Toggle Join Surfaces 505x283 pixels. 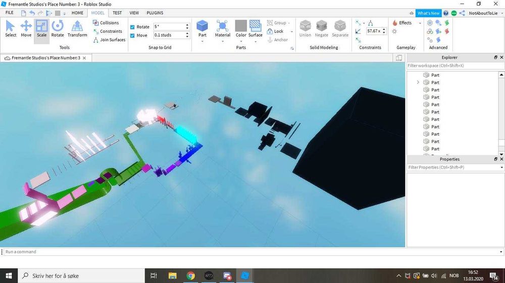(109, 40)
